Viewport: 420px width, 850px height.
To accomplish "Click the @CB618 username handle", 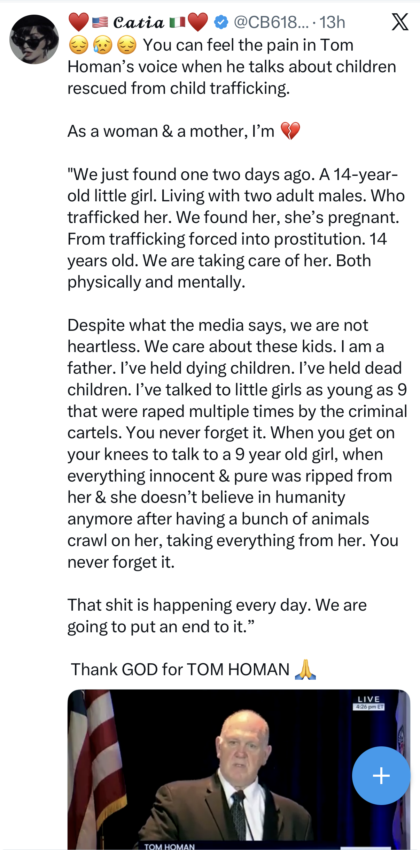I will [x=271, y=22].
